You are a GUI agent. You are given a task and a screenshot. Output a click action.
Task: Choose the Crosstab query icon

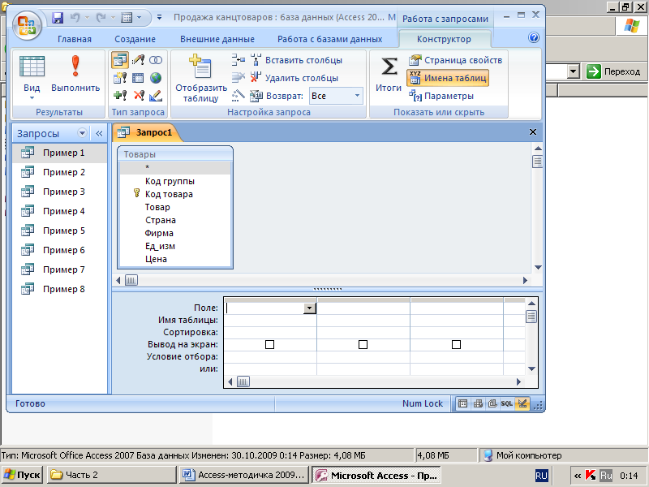pos(138,78)
